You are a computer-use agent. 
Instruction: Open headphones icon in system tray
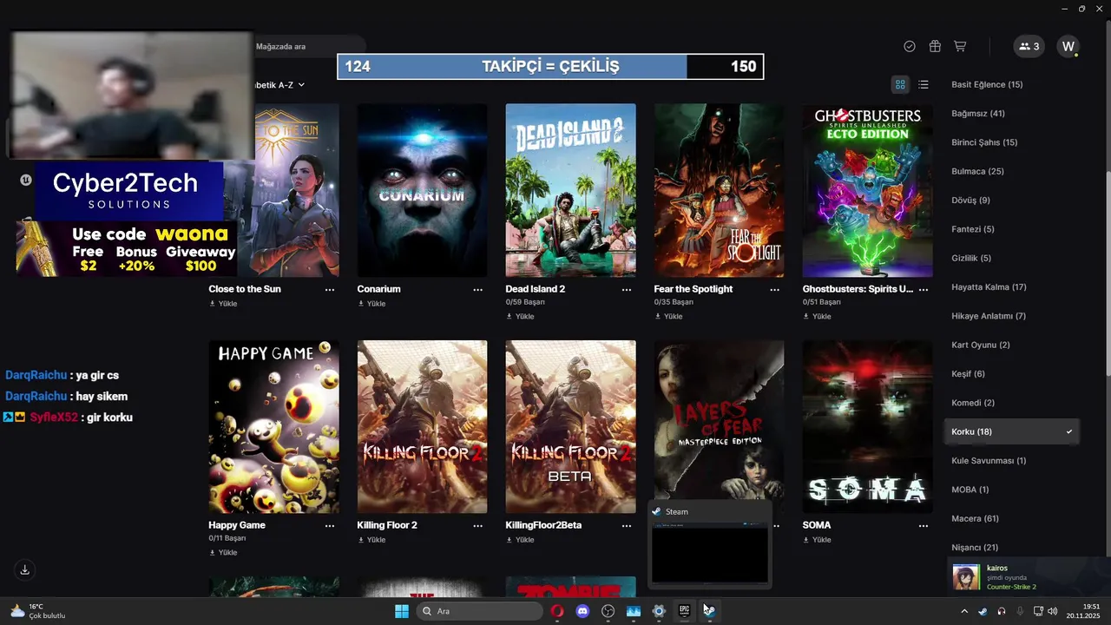click(1002, 611)
